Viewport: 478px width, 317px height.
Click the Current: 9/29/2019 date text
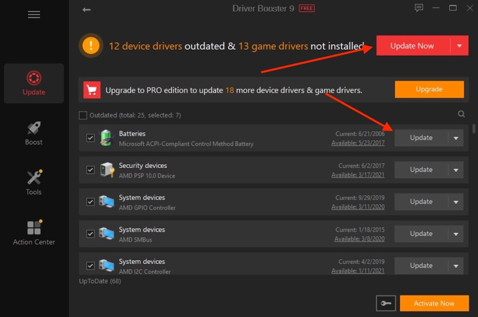coord(360,198)
